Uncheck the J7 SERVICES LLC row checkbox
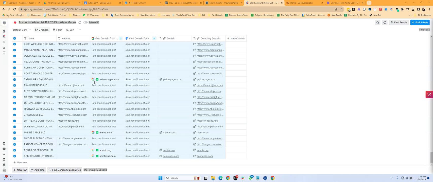This screenshot has width=433, height=182. point(14,115)
